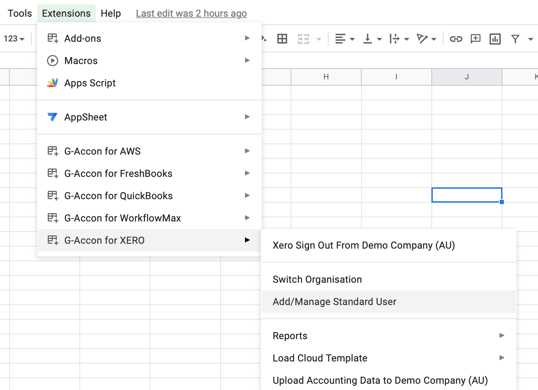This screenshot has width=538, height=390.
Task: Click the Create a filter icon
Action: (515, 39)
